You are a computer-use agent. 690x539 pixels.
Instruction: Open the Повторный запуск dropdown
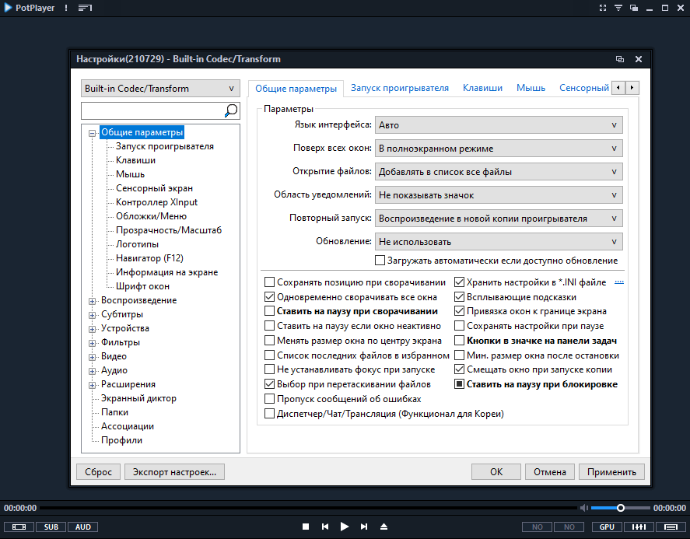pos(499,219)
